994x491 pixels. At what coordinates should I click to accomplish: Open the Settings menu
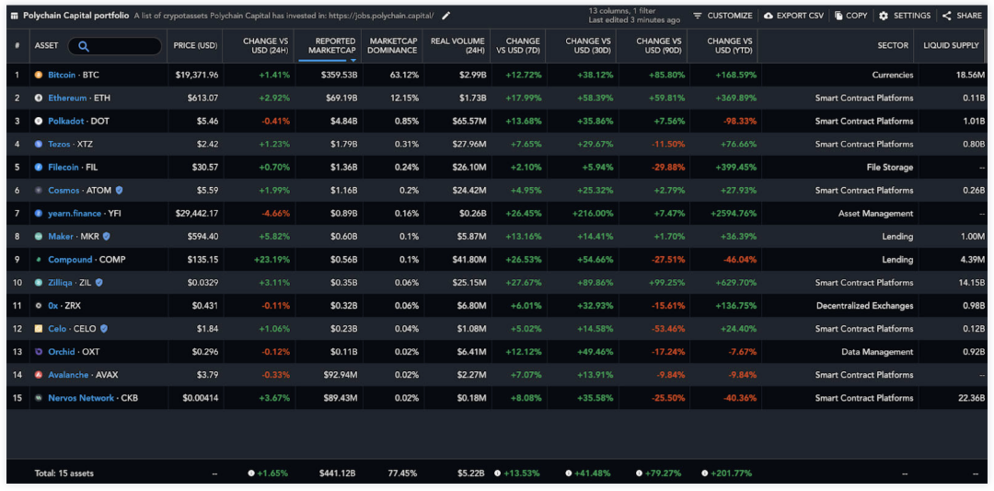905,16
